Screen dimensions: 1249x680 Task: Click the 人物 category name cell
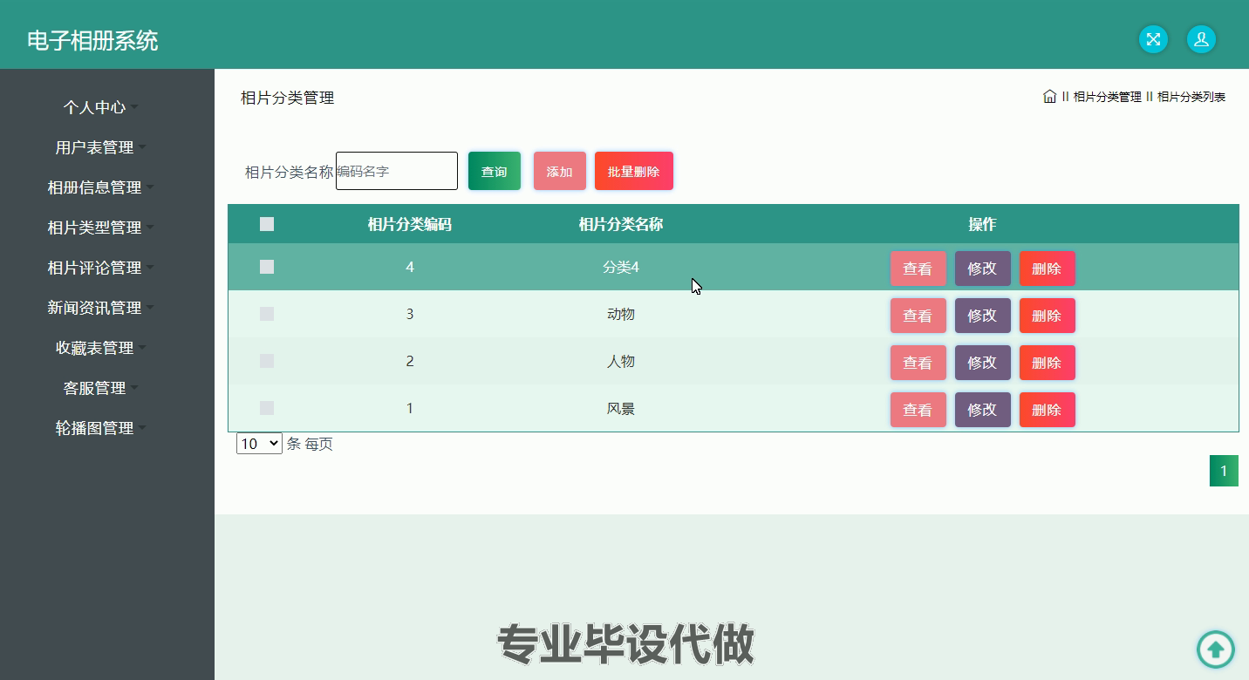[x=621, y=361]
